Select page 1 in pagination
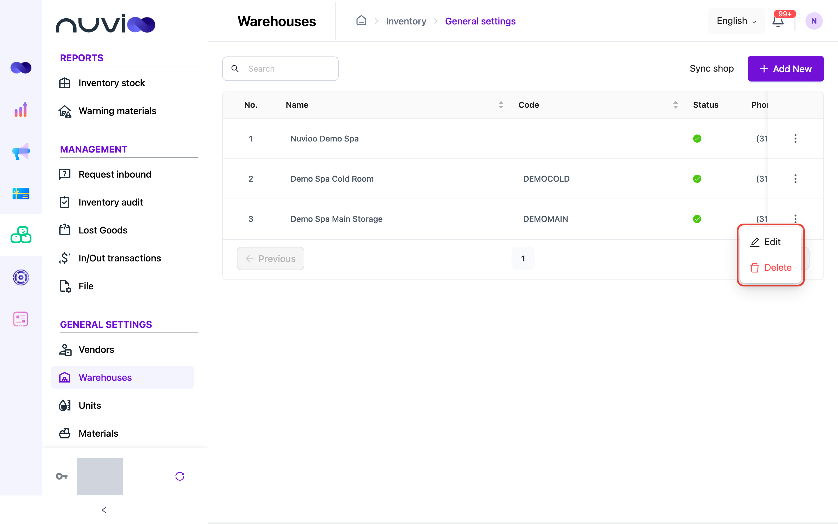 [x=523, y=259]
